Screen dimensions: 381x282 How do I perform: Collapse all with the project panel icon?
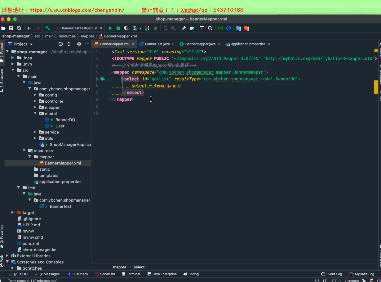69,44
